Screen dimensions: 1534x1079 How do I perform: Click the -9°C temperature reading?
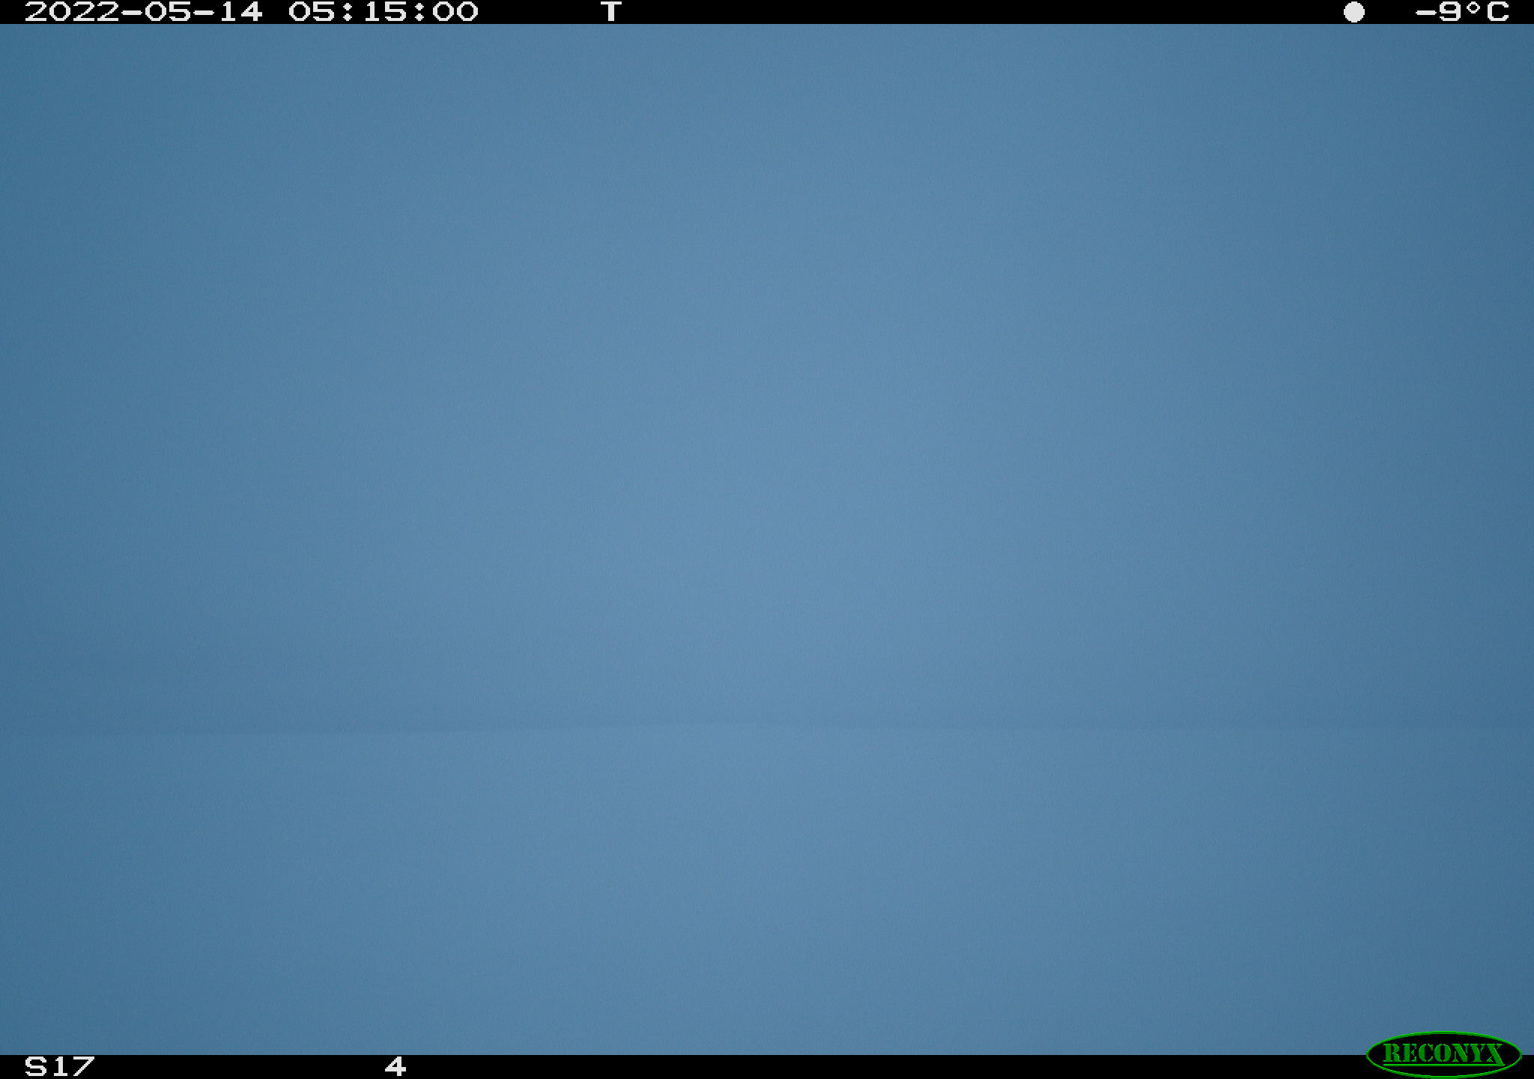1462,12
